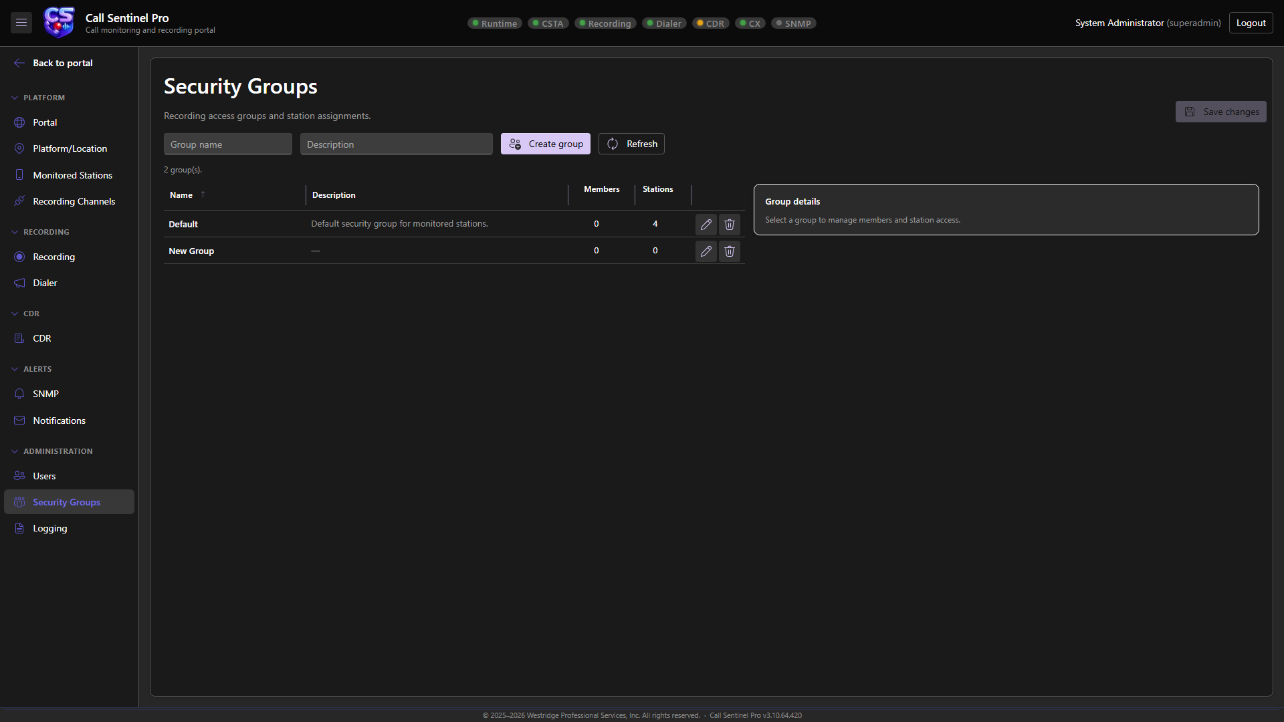This screenshot has height=722, width=1284.
Task: Go to Monitored Stations
Action: (x=69, y=175)
